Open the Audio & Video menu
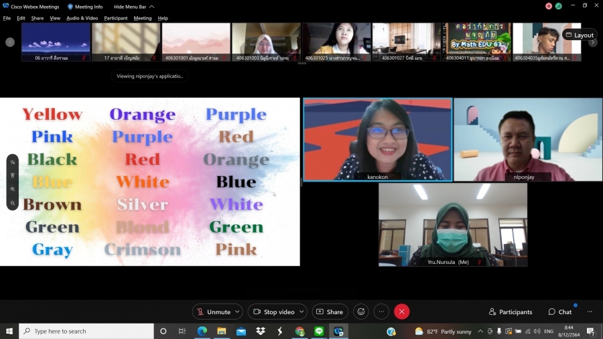The image size is (603, 339). (82, 18)
